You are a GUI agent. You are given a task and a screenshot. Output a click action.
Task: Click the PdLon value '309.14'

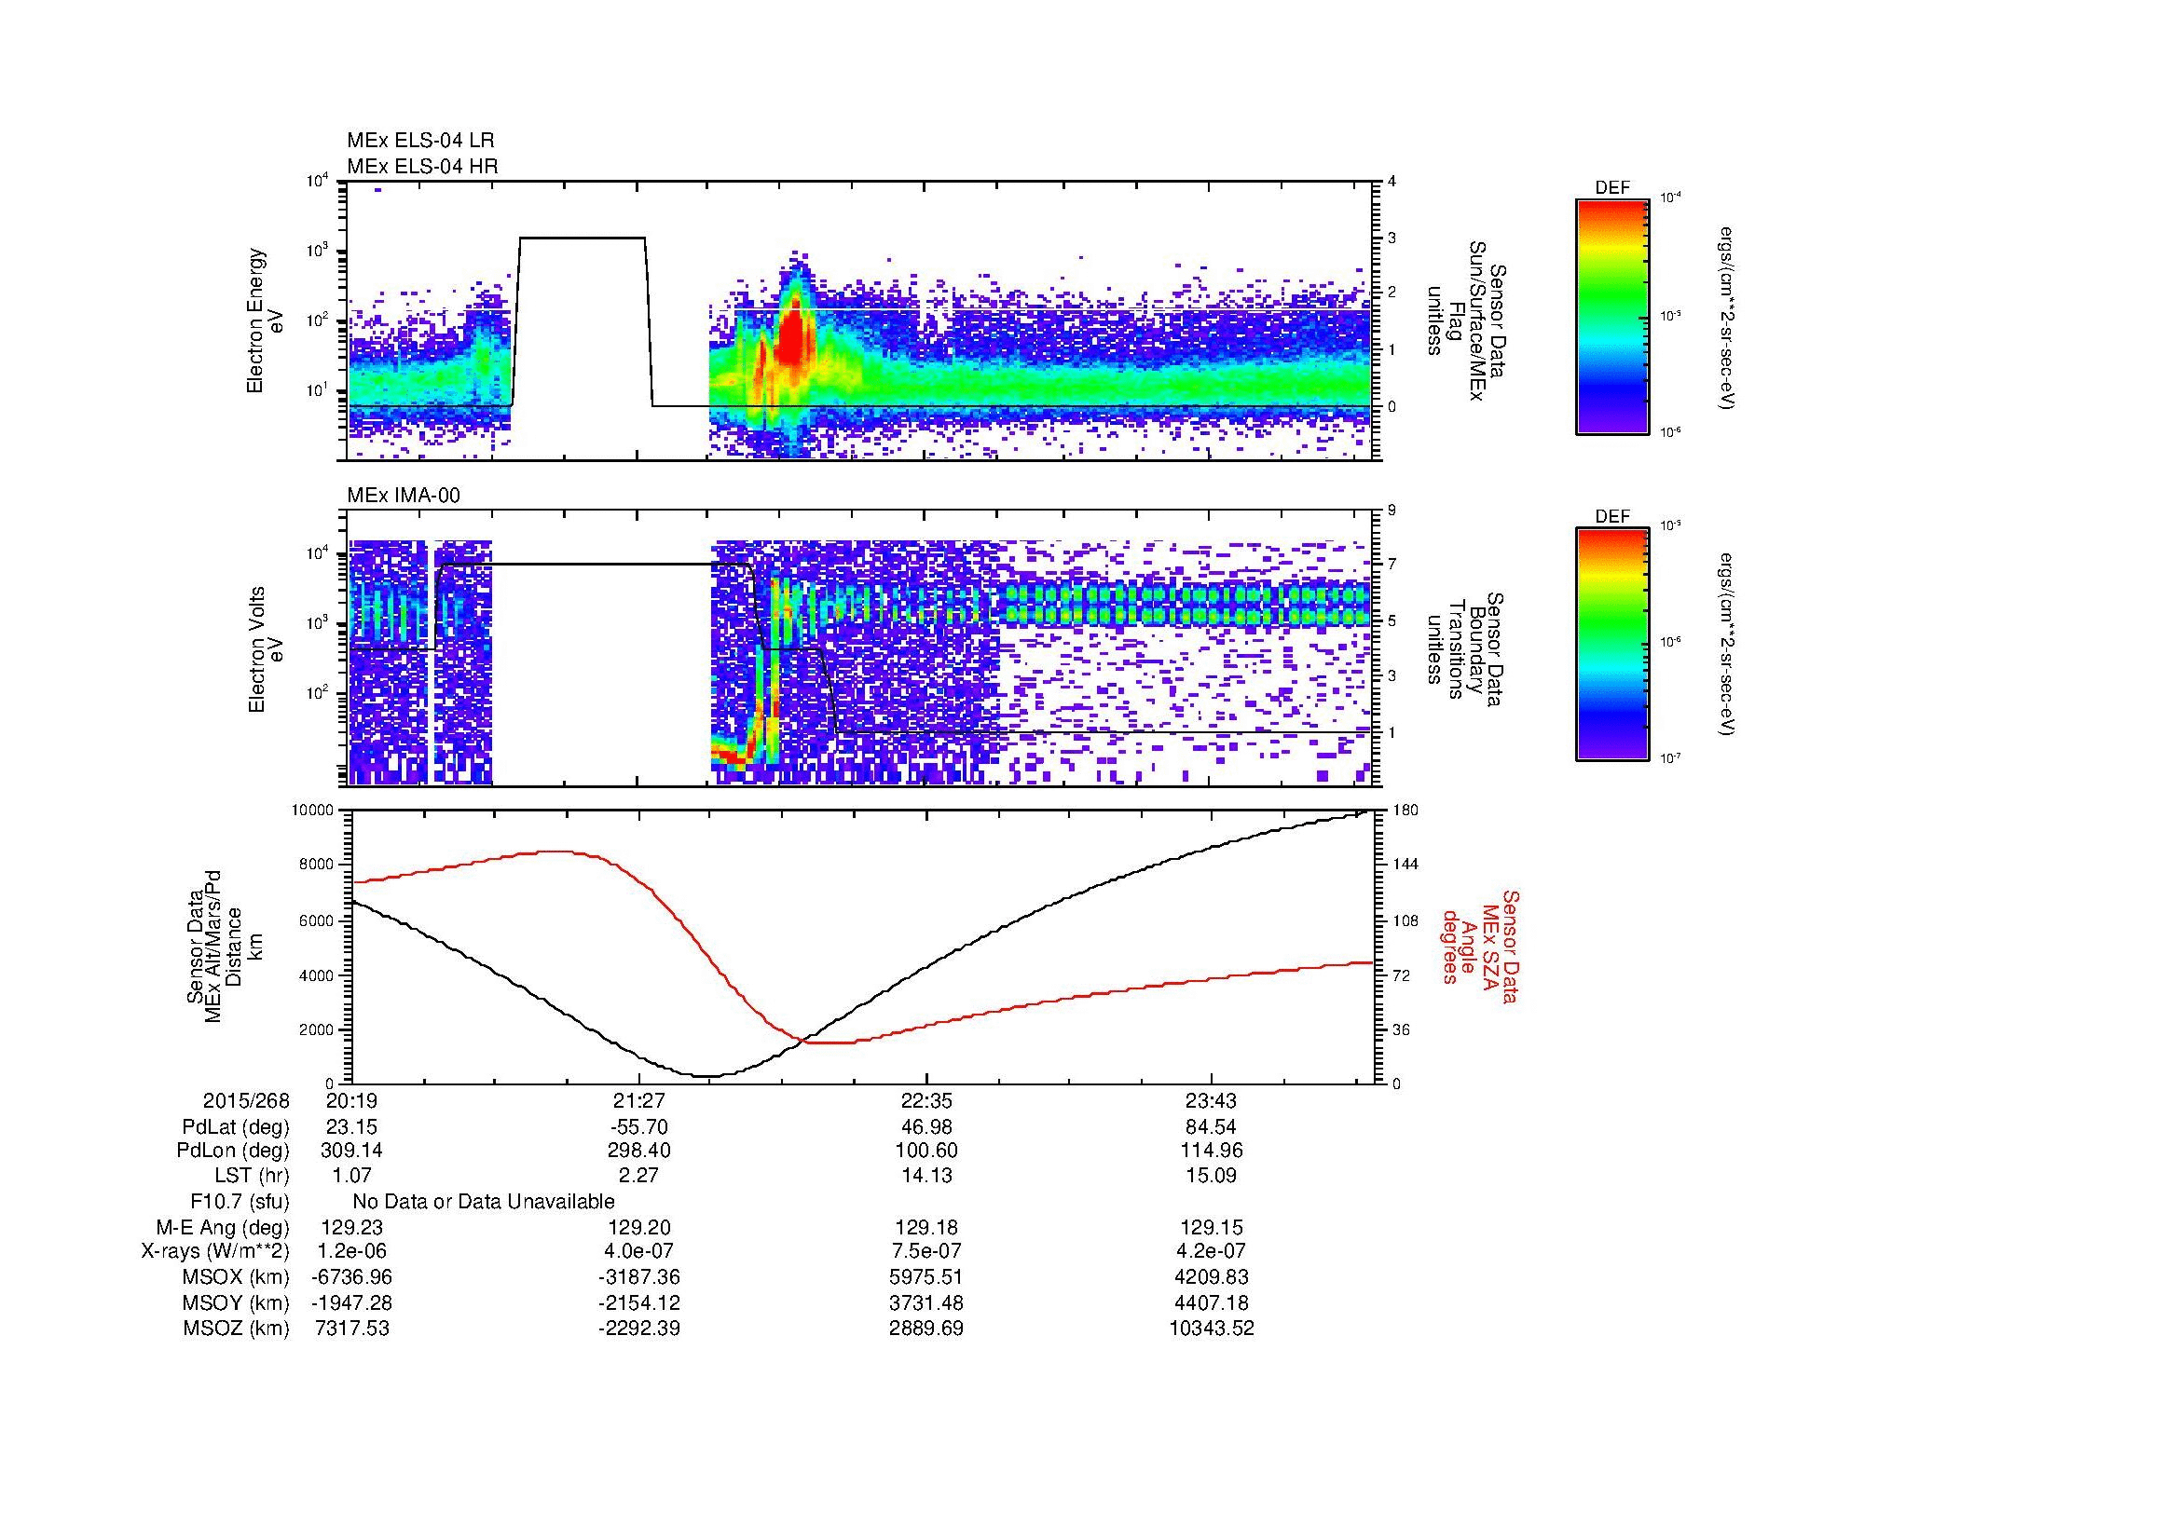click(x=352, y=1151)
